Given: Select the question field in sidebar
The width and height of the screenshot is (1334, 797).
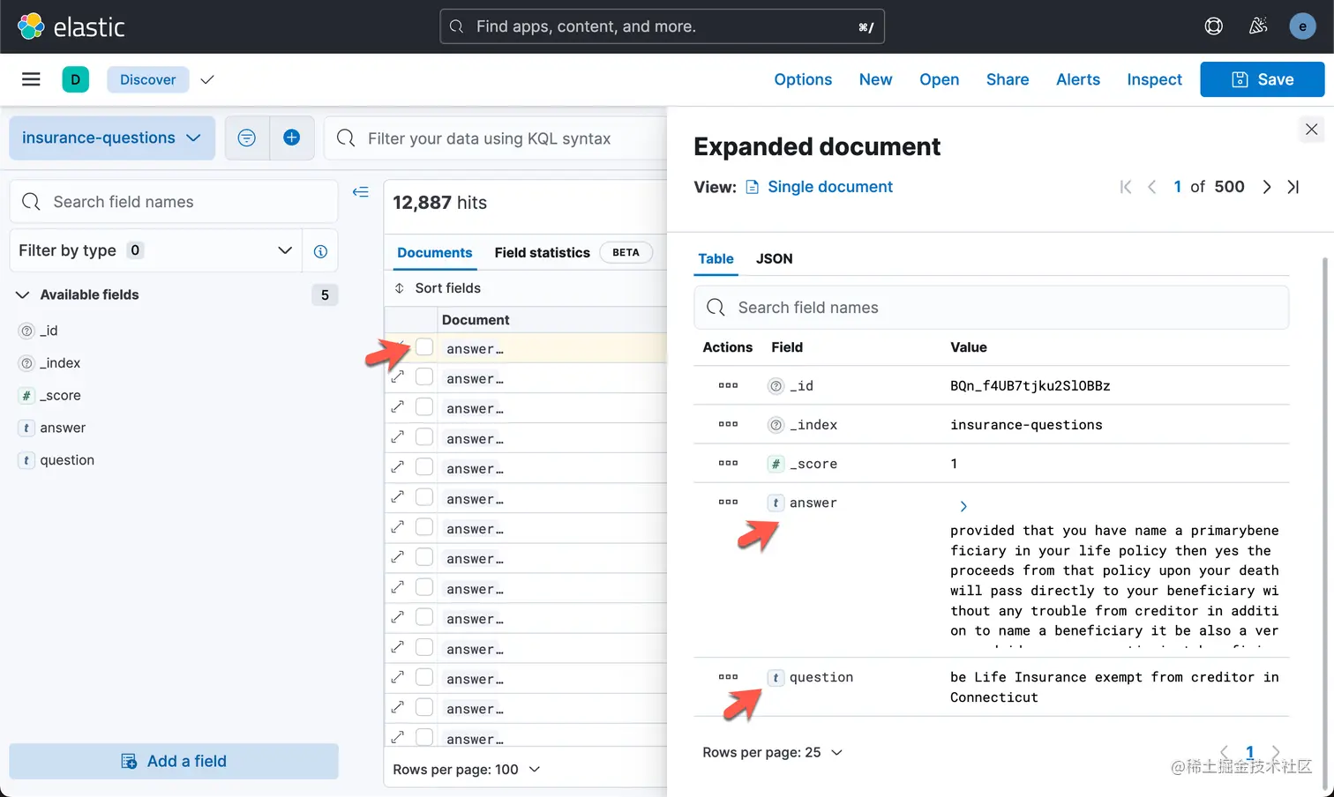Looking at the screenshot, I should (x=67, y=460).
